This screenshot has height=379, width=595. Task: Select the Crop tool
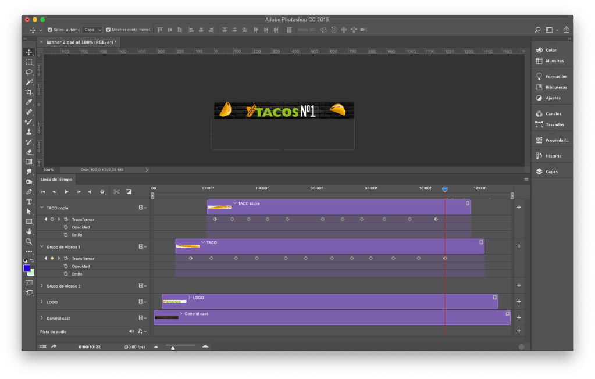click(29, 92)
